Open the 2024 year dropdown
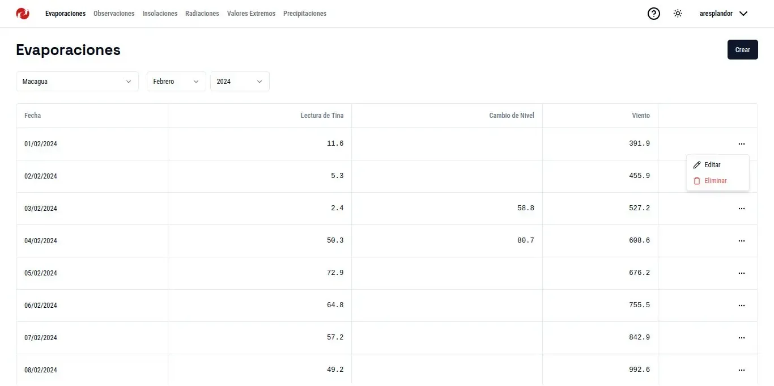774x386 pixels. pyautogui.click(x=240, y=82)
